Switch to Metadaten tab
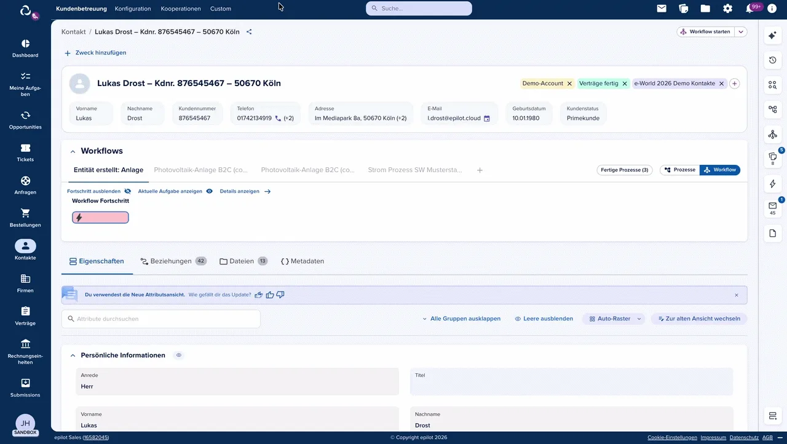Screen dimensions: 787x444 [x=303, y=261]
